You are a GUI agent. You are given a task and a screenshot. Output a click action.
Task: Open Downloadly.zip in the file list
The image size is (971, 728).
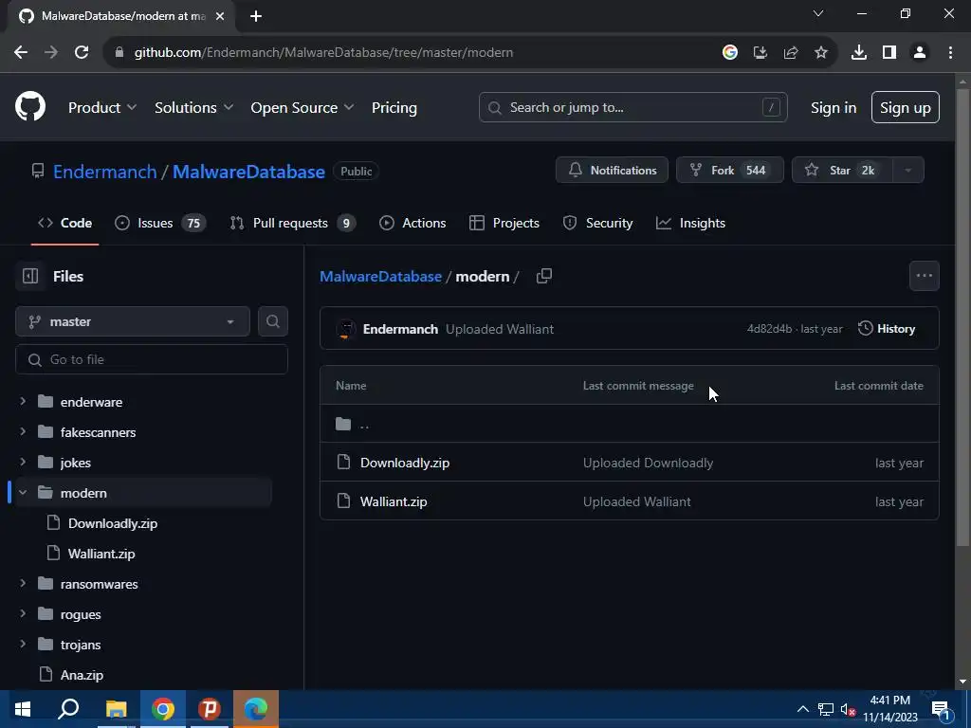pos(405,463)
